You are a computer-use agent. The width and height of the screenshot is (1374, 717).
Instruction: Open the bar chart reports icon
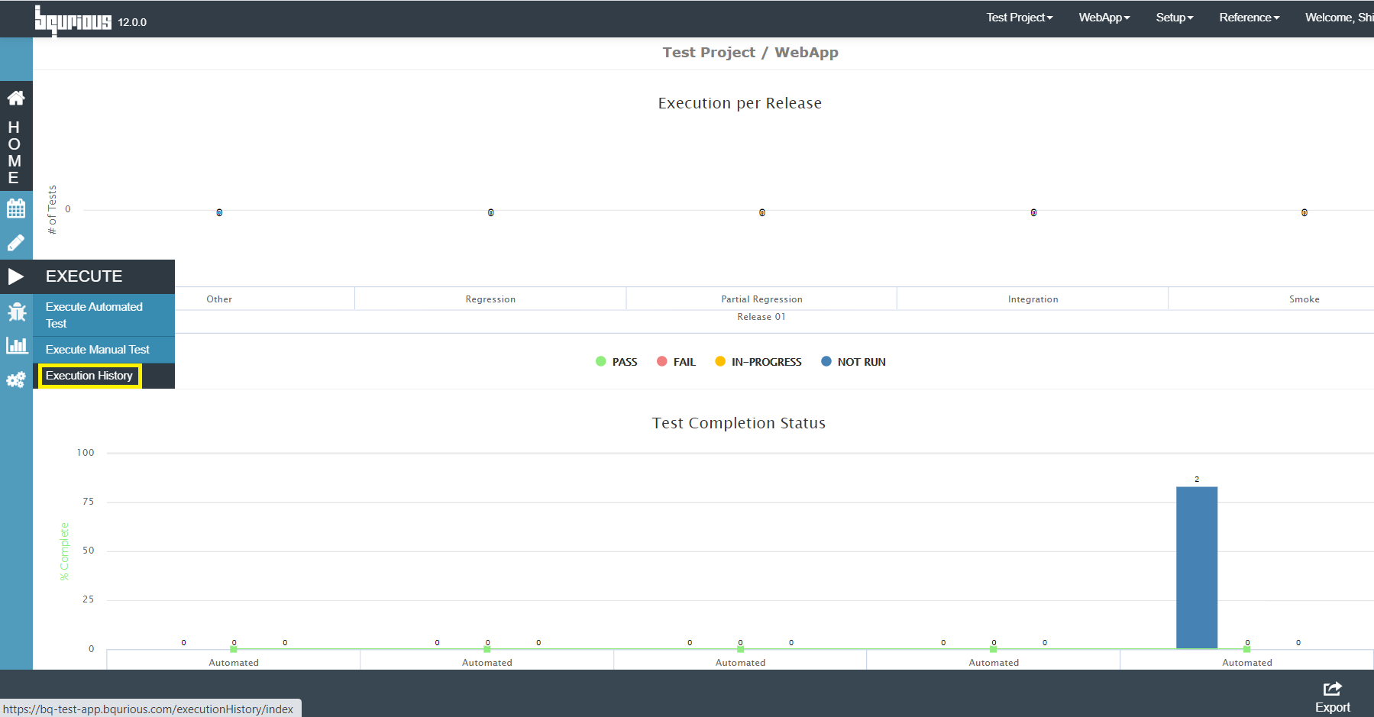pyautogui.click(x=16, y=346)
